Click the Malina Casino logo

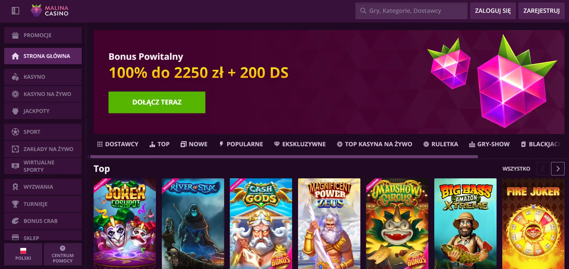pos(50,11)
